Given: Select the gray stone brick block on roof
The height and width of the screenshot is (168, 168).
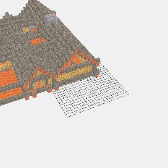Looking at the screenshot, I should tap(51, 21).
